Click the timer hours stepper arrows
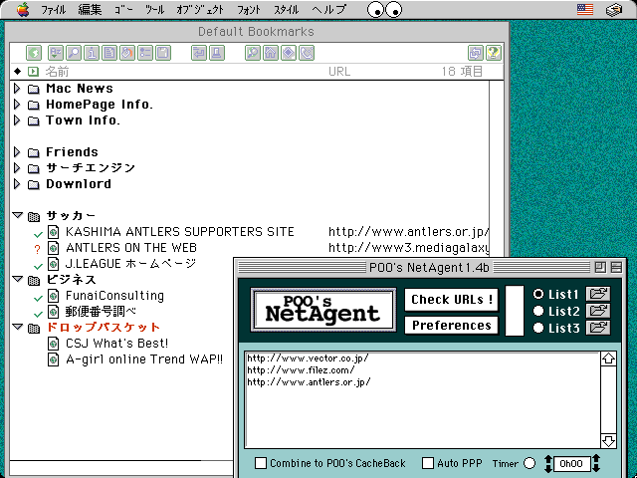 548,463
